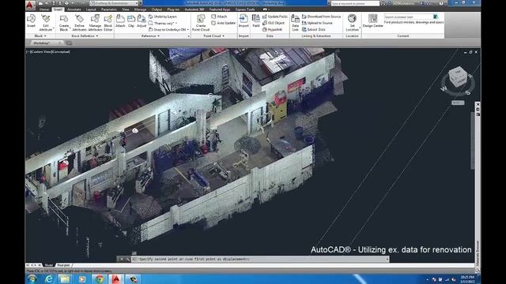Open the Frames vary dropdown
The height and width of the screenshot is (284, 506).
[163, 23]
